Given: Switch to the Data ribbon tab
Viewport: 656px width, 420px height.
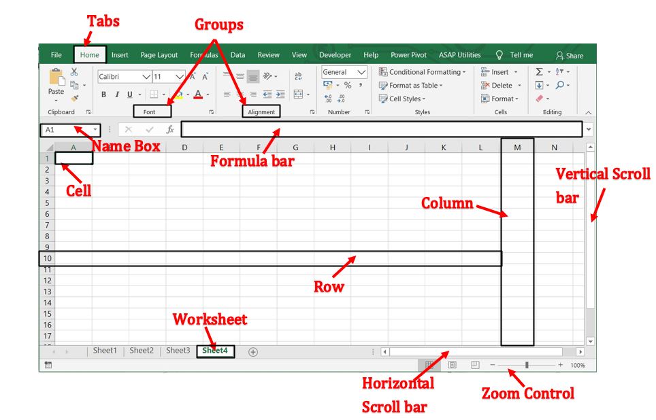Looking at the screenshot, I should (x=237, y=55).
